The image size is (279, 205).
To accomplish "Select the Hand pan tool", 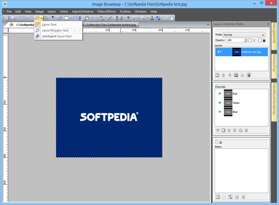I will pos(172,18).
